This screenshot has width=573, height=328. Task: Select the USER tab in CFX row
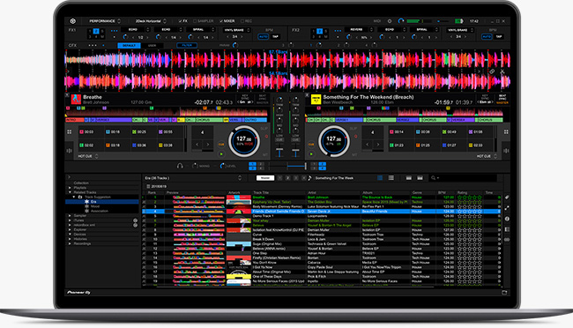[x=152, y=45]
